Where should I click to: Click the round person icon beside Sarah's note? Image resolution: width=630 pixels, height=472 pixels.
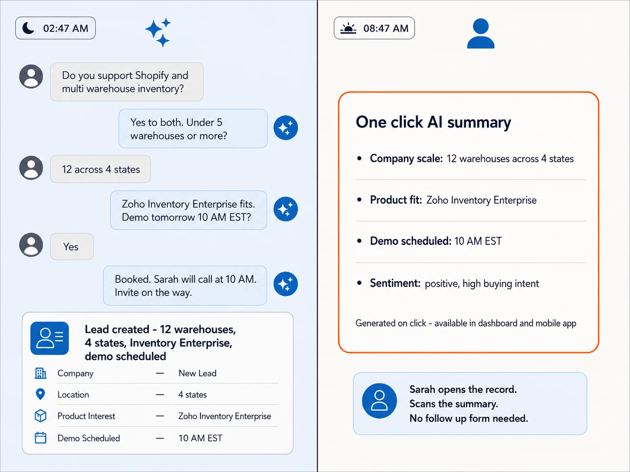[x=379, y=401]
